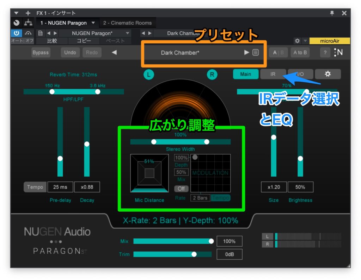Click the pin window icon
The height and width of the screenshot is (280, 361).
pos(332,13)
